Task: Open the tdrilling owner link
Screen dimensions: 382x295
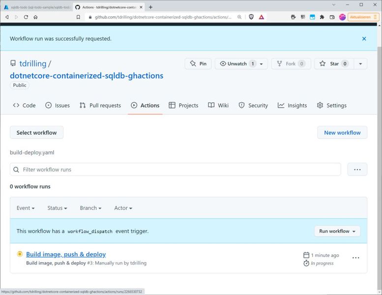Action: pos(32,63)
